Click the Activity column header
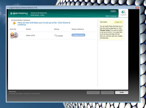This screenshot has height=108, width=146. click(13, 29)
